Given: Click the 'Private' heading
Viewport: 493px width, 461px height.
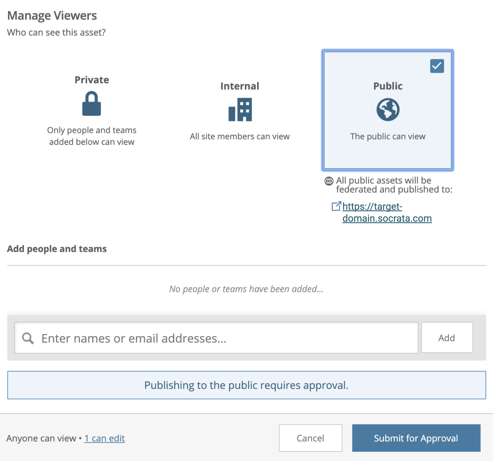Looking at the screenshot, I should [92, 80].
